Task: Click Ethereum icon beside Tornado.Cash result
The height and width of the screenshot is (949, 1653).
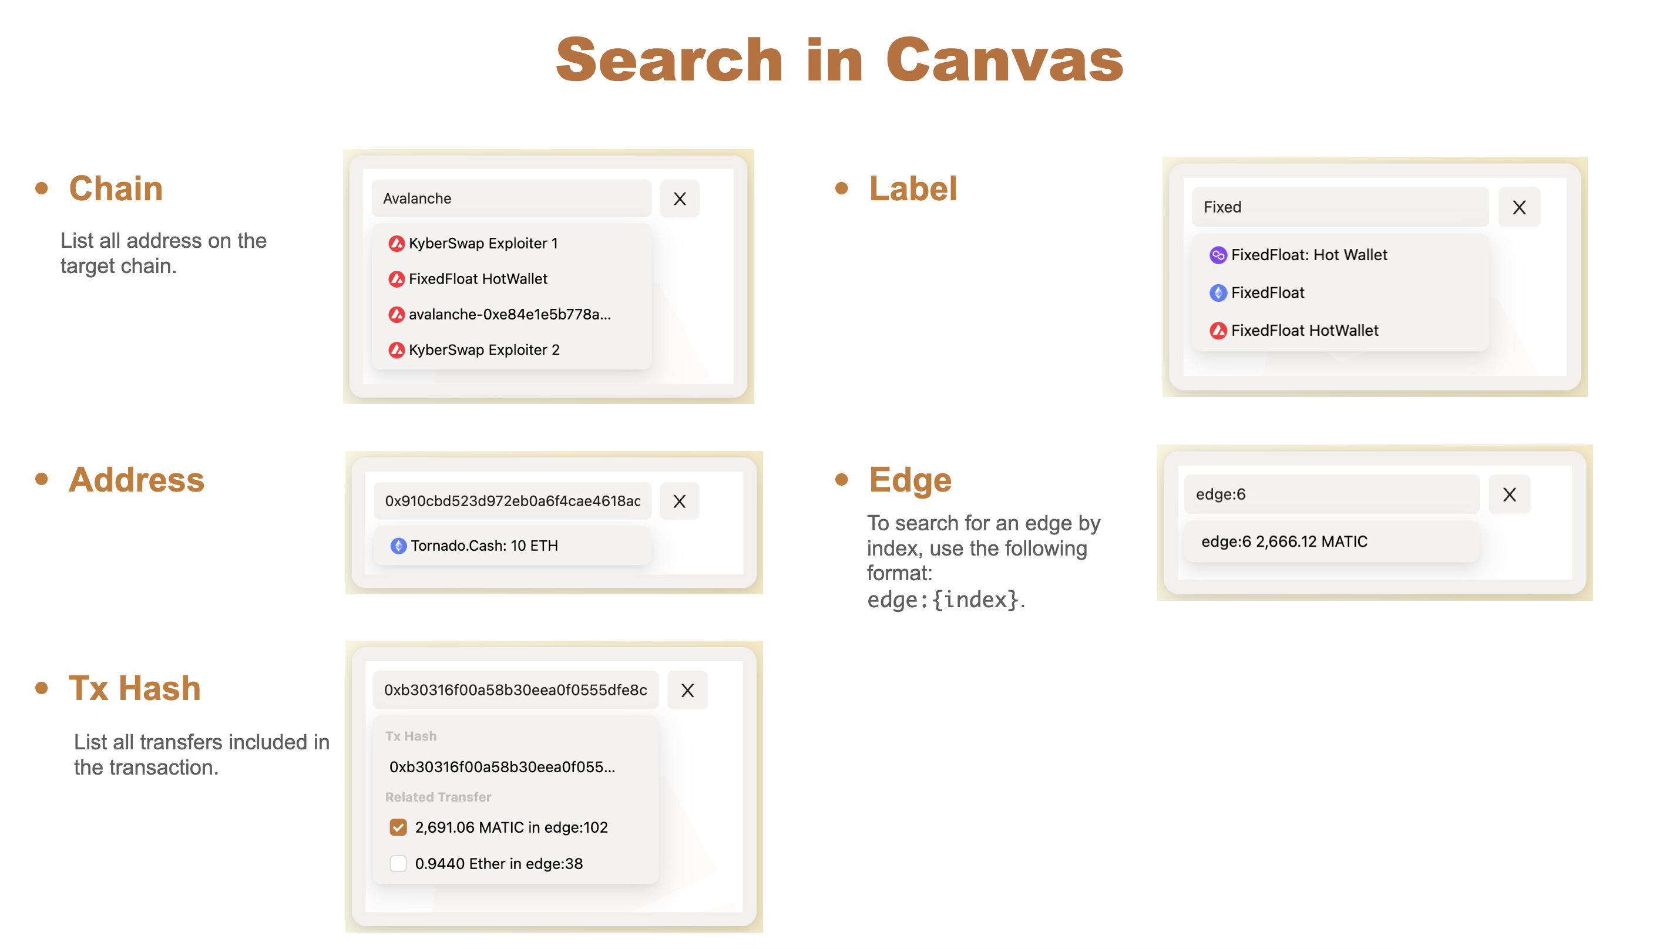Action: pyautogui.click(x=398, y=546)
